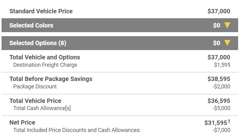Open the Selected Options (8) header
The width and height of the screenshot is (240, 136).
click(120, 43)
